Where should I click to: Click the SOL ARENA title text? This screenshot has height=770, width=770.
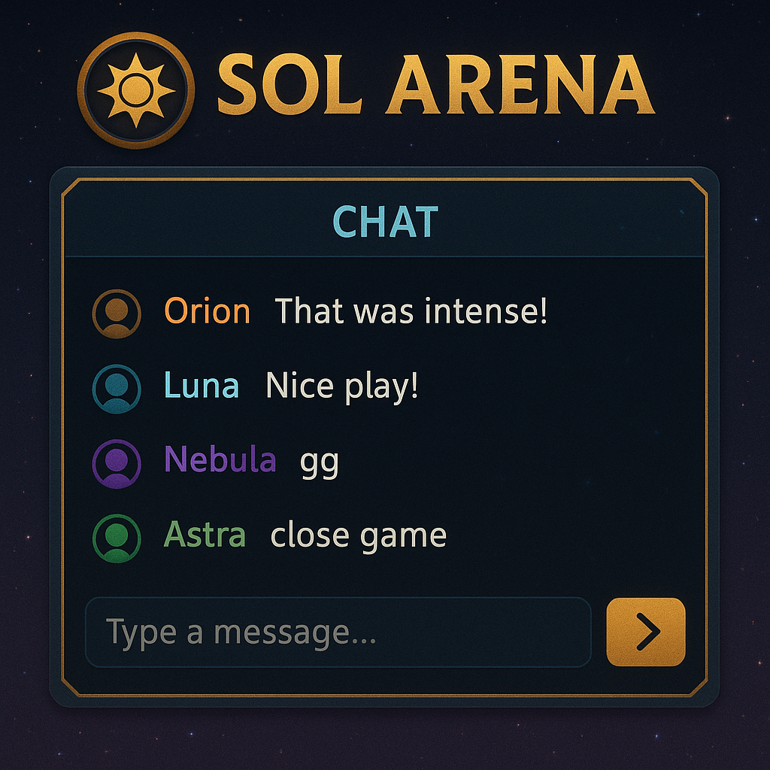[x=434, y=84]
